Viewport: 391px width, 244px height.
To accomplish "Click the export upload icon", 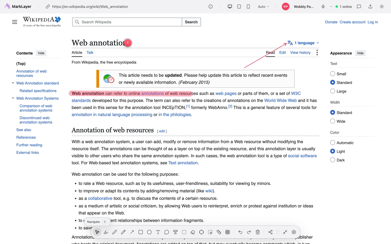I will (370, 7).
